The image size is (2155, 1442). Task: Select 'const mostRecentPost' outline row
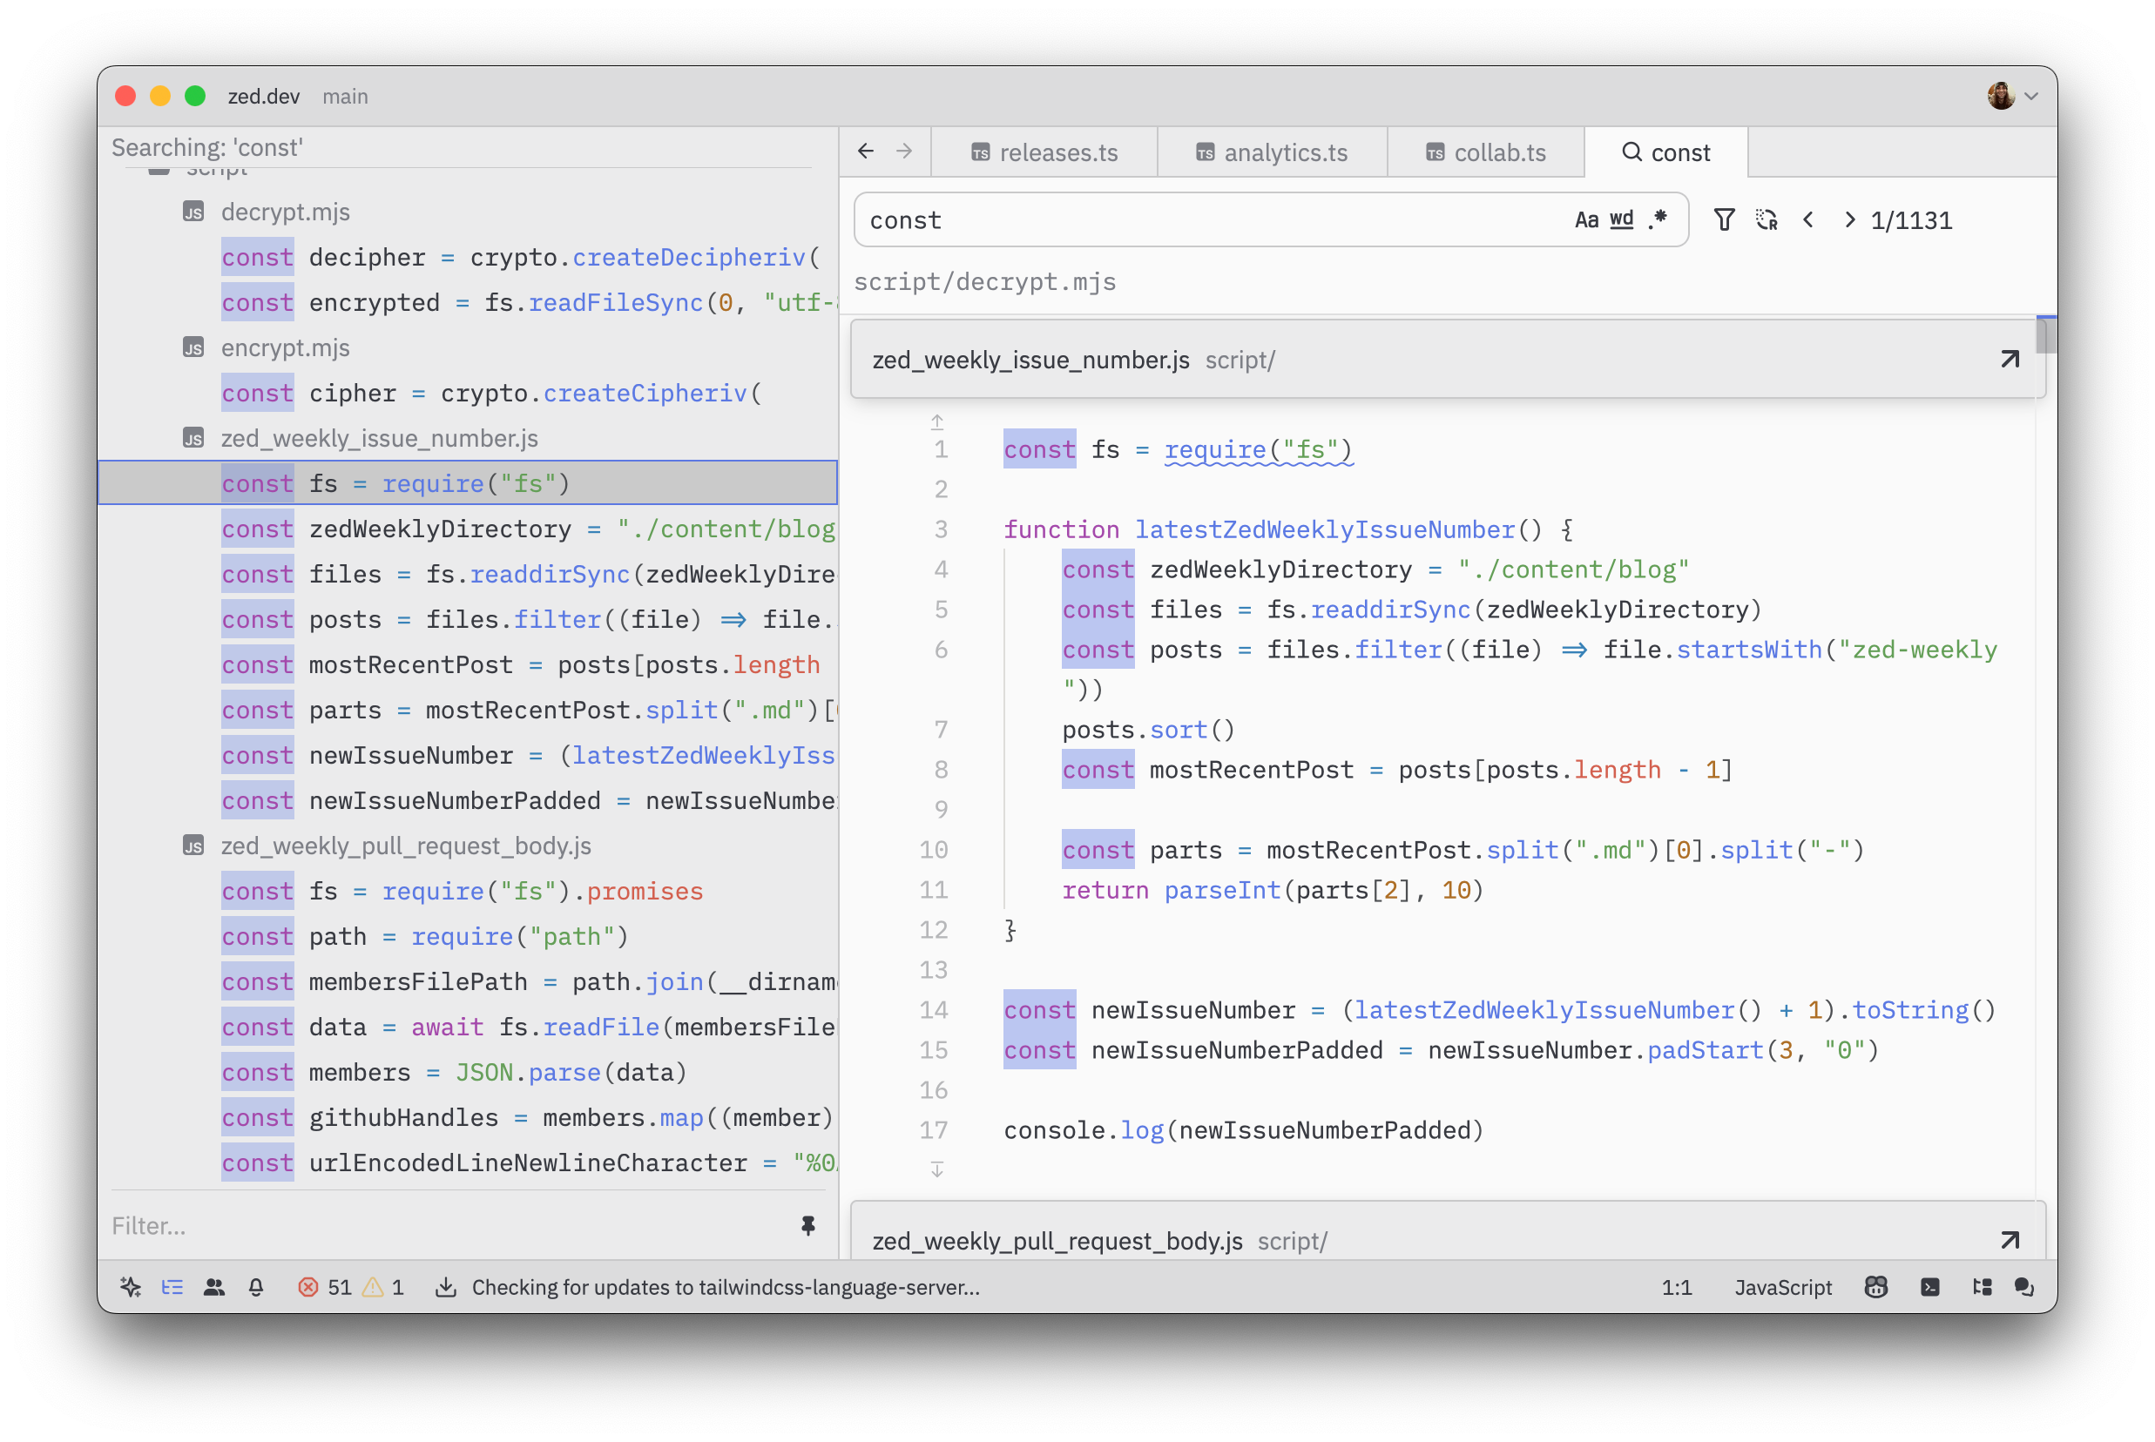tap(468, 664)
